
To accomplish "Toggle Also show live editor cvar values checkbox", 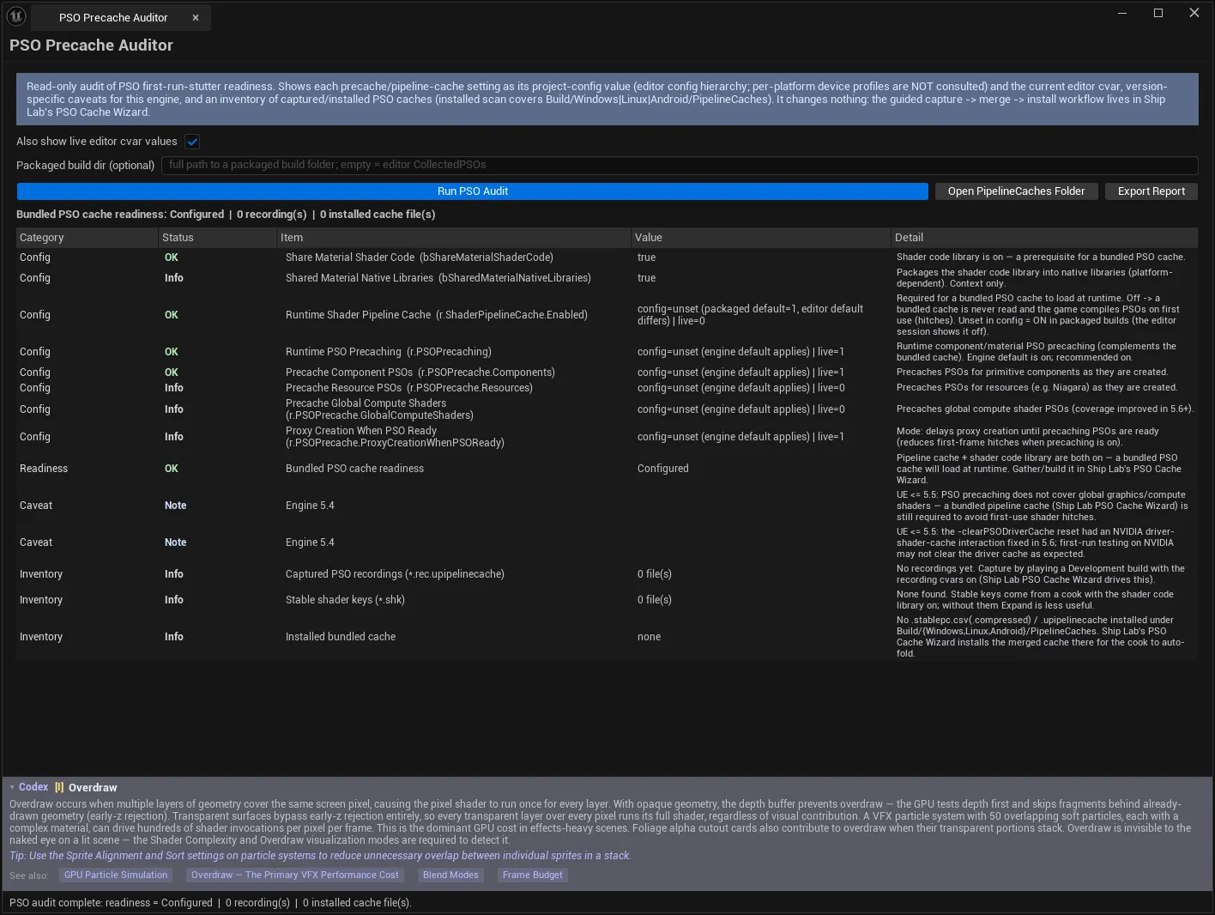I will pos(192,142).
